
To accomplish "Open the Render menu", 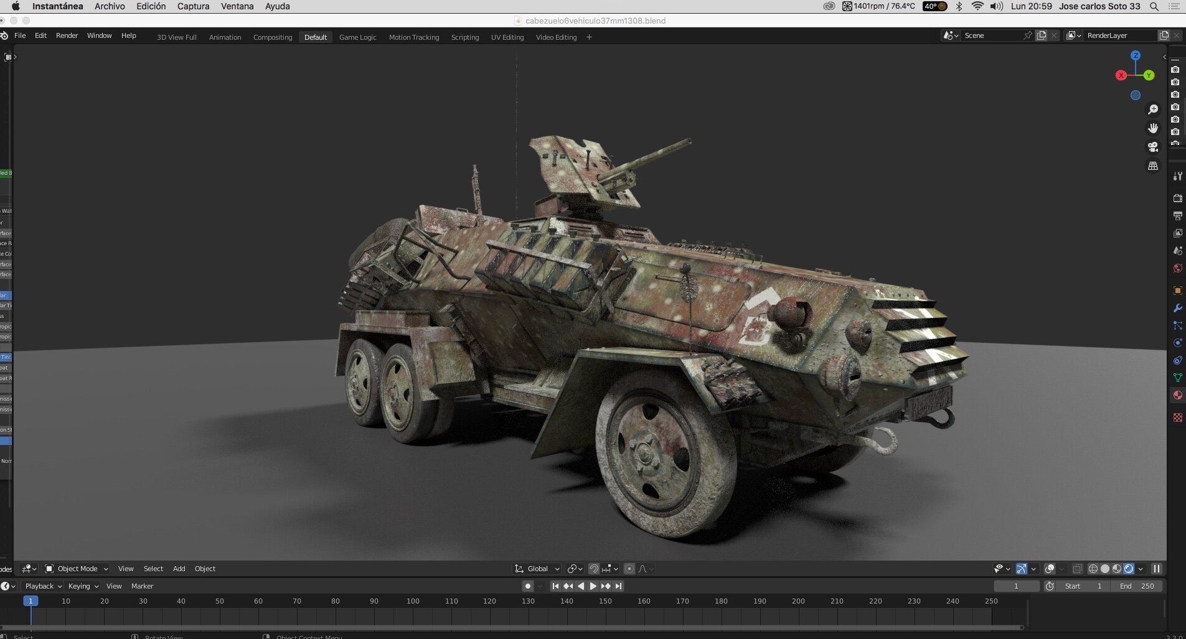I will click(x=67, y=35).
